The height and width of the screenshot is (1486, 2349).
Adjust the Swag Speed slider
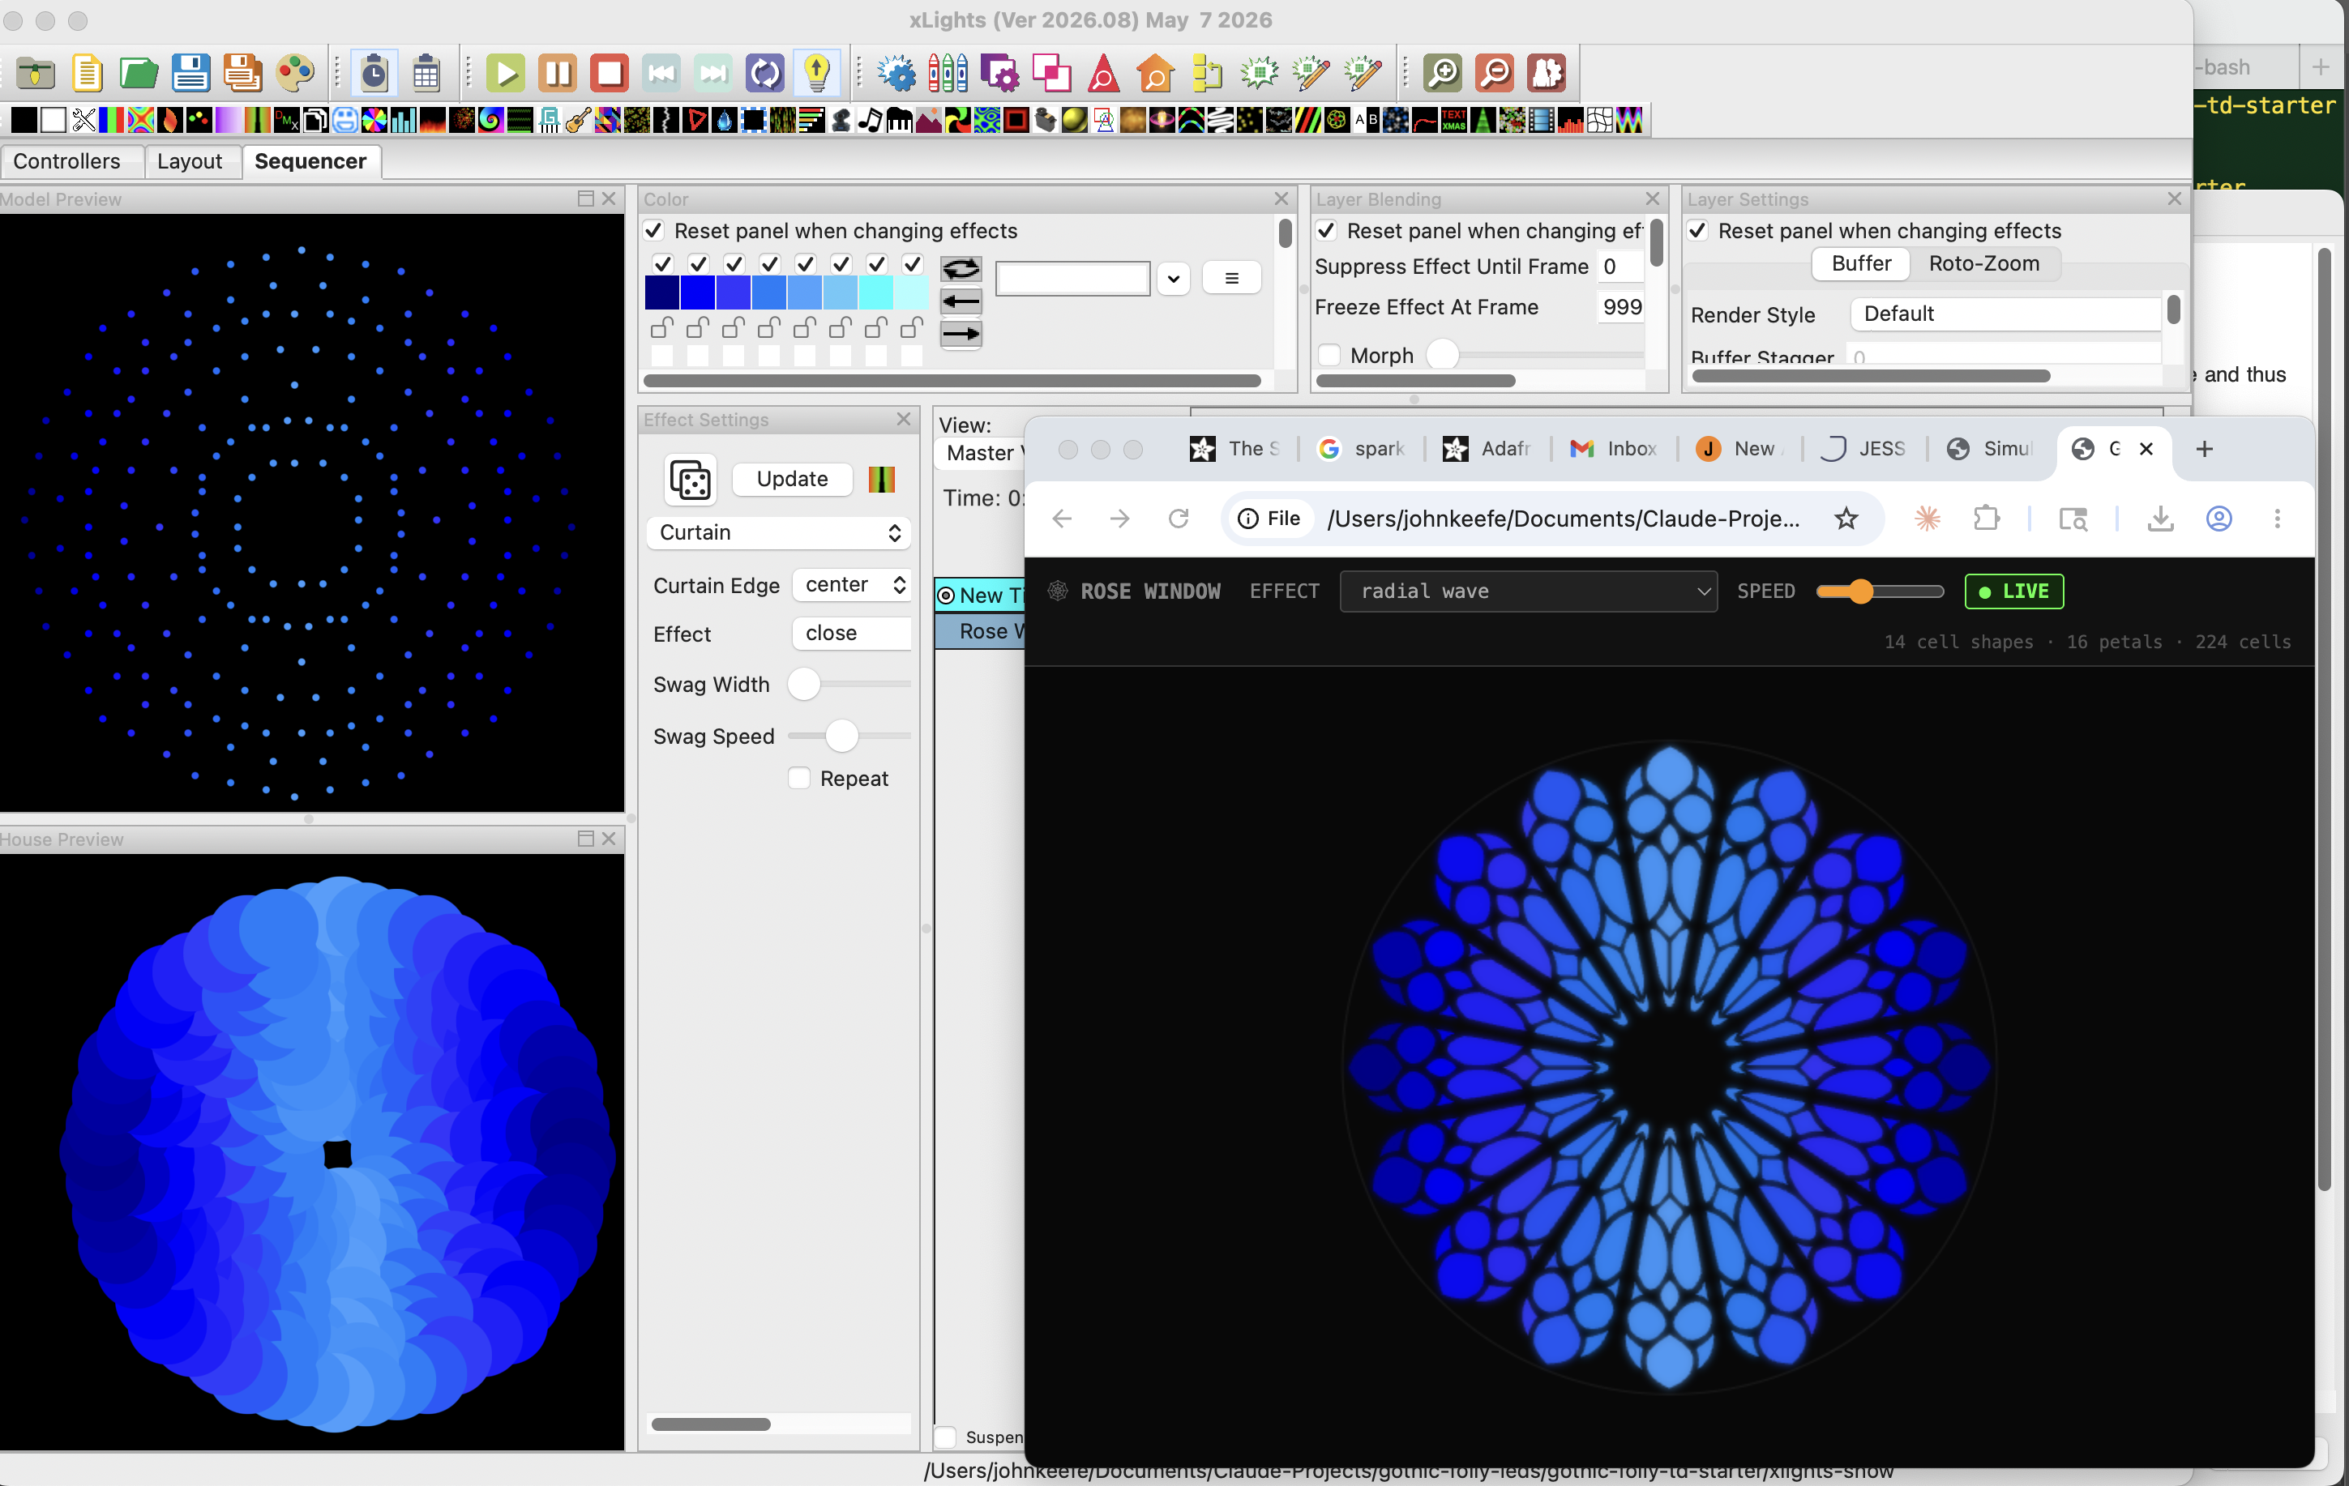pos(849,737)
